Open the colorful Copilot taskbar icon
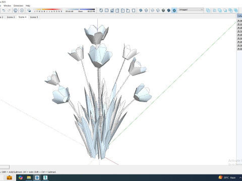This screenshot has width=242, height=181. pos(21,177)
